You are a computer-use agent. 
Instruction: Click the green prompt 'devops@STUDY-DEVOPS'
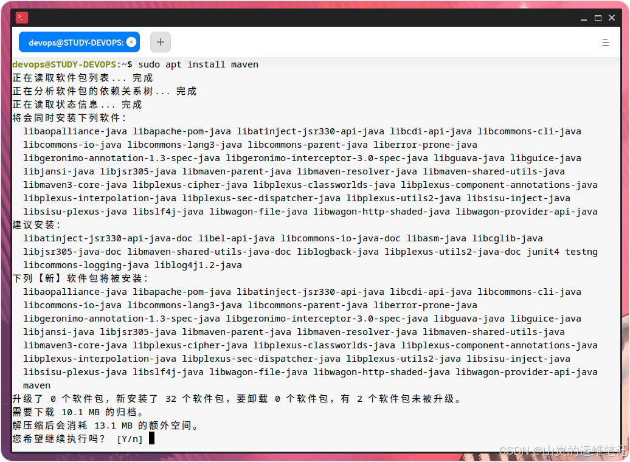point(64,64)
